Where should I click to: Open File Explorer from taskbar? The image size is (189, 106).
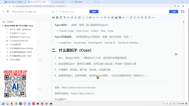pyautogui.click(x=7, y=104)
